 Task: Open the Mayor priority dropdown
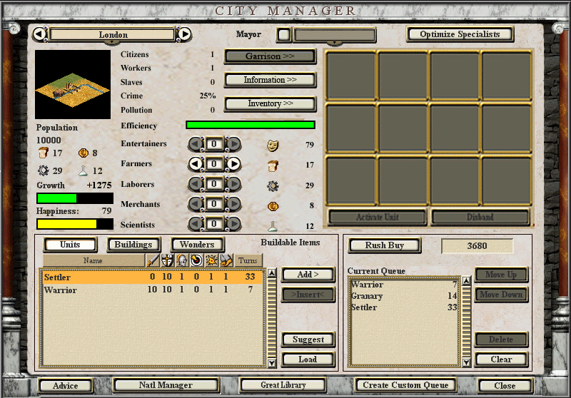point(334,35)
